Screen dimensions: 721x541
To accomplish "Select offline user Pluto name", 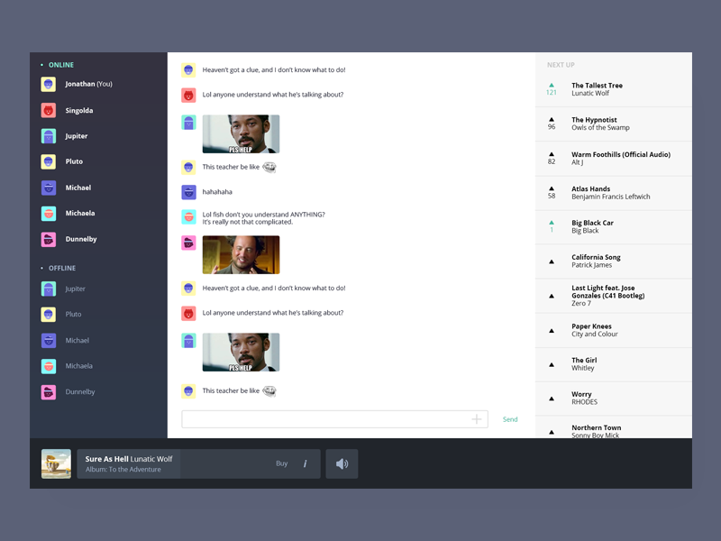I will [x=73, y=314].
